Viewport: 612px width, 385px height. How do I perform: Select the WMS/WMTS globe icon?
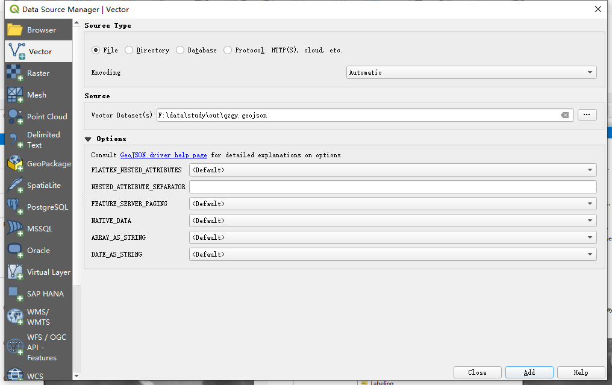tap(15, 317)
